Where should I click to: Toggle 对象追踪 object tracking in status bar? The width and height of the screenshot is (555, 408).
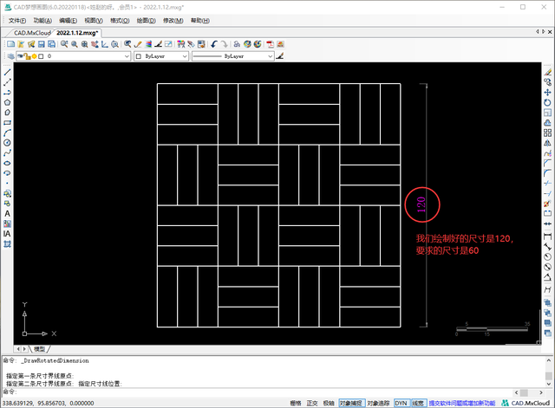pyautogui.click(x=378, y=403)
